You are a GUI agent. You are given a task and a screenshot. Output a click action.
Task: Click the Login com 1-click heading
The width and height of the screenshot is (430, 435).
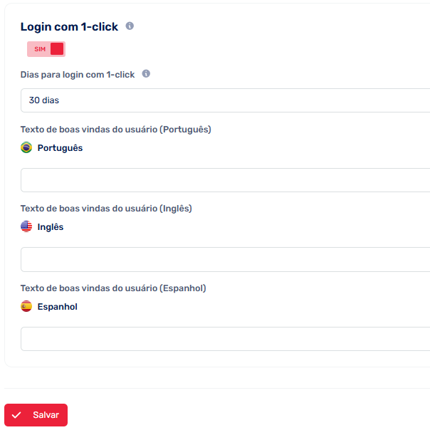(x=69, y=26)
